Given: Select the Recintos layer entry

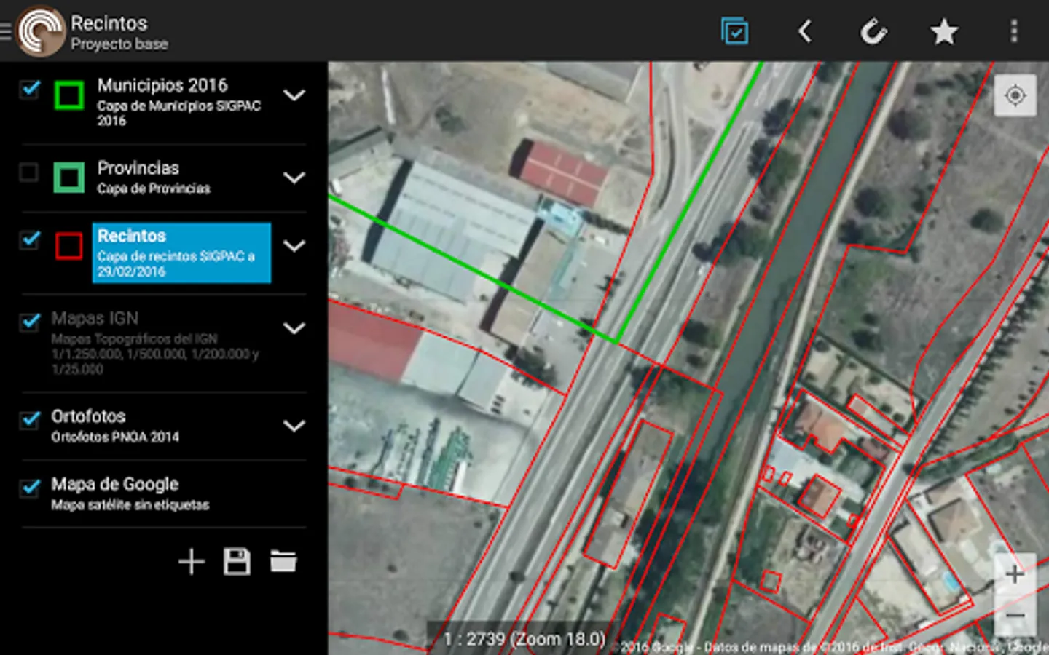Looking at the screenshot, I should coord(181,253).
